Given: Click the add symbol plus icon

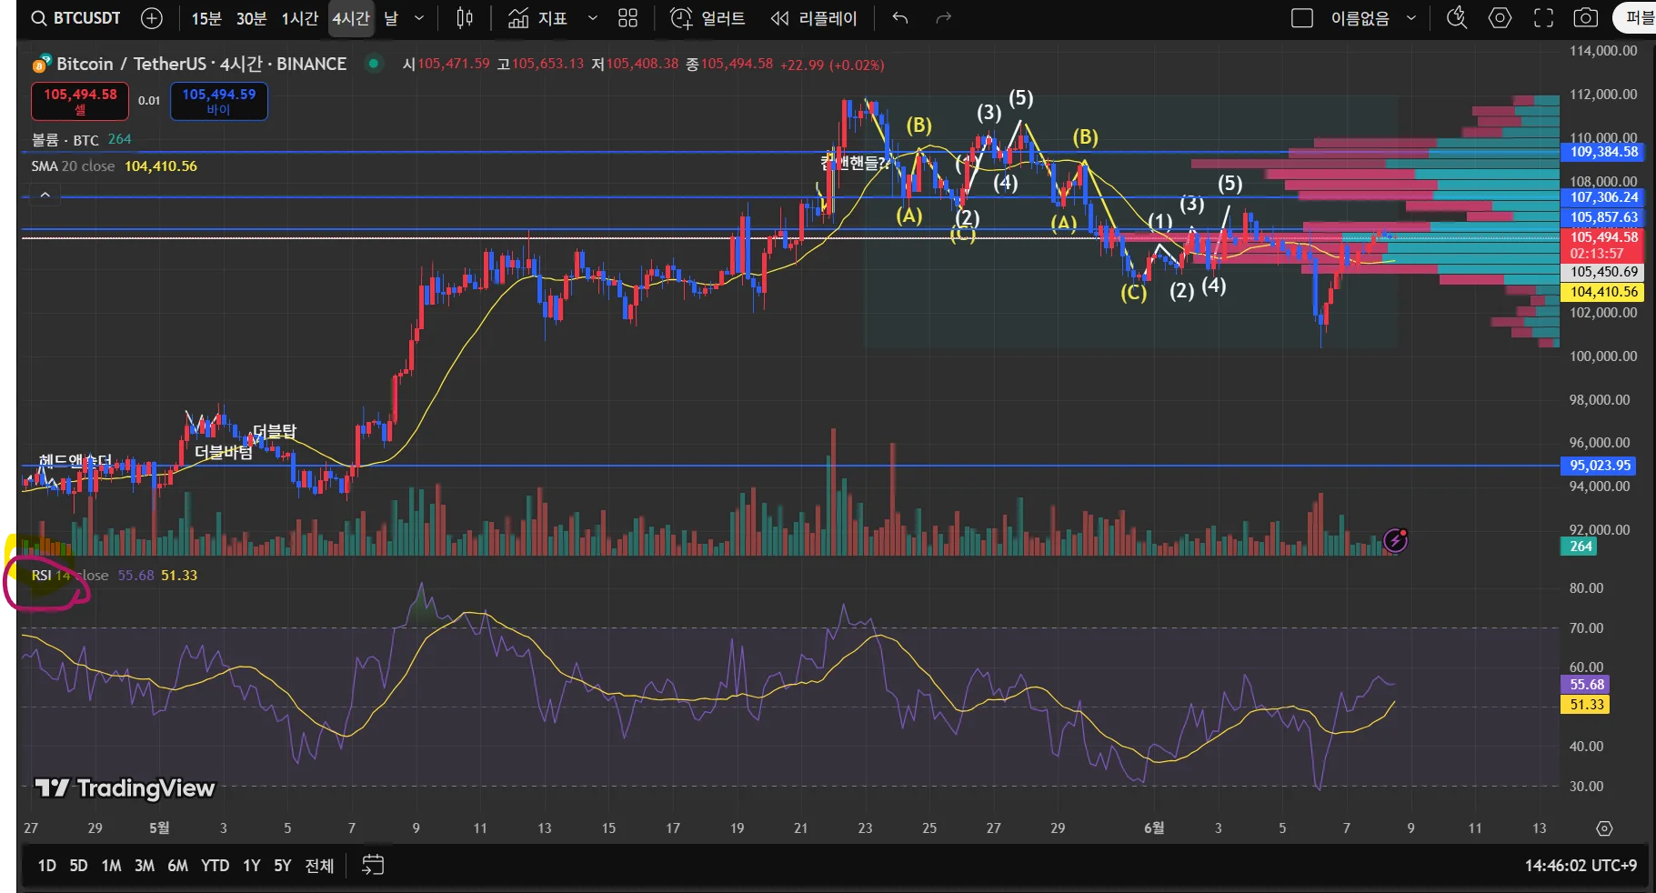Looking at the screenshot, I should tap(152, 18).
